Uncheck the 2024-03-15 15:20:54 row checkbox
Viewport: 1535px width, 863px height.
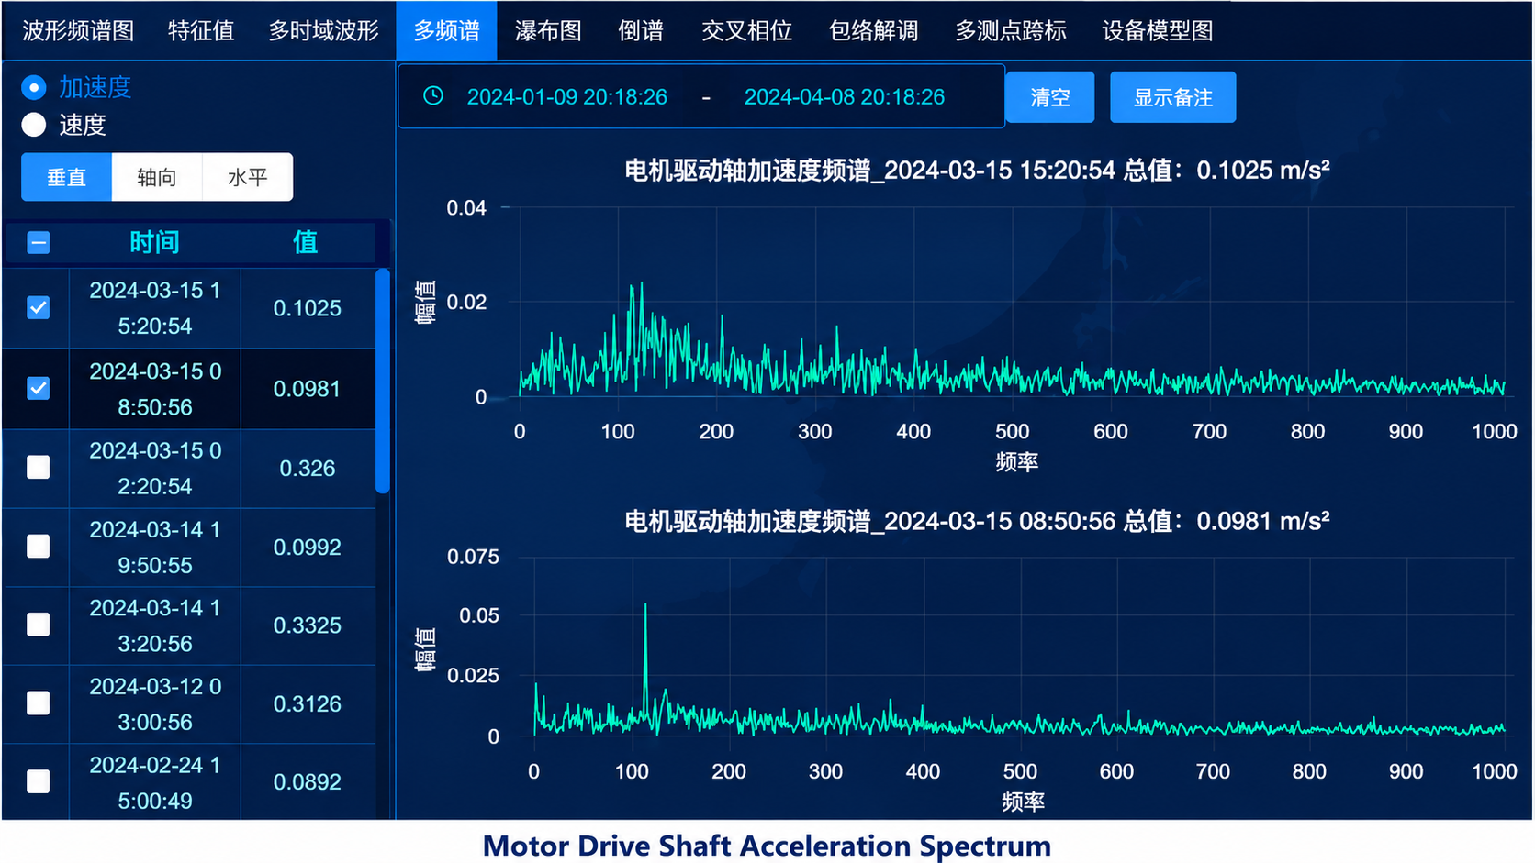click(39, 308)
